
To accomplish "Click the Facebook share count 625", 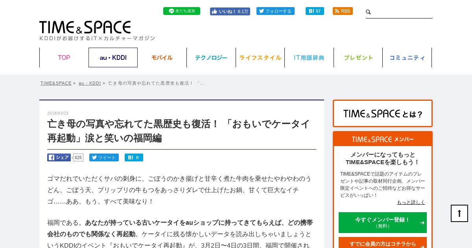I will click(78, 157).
